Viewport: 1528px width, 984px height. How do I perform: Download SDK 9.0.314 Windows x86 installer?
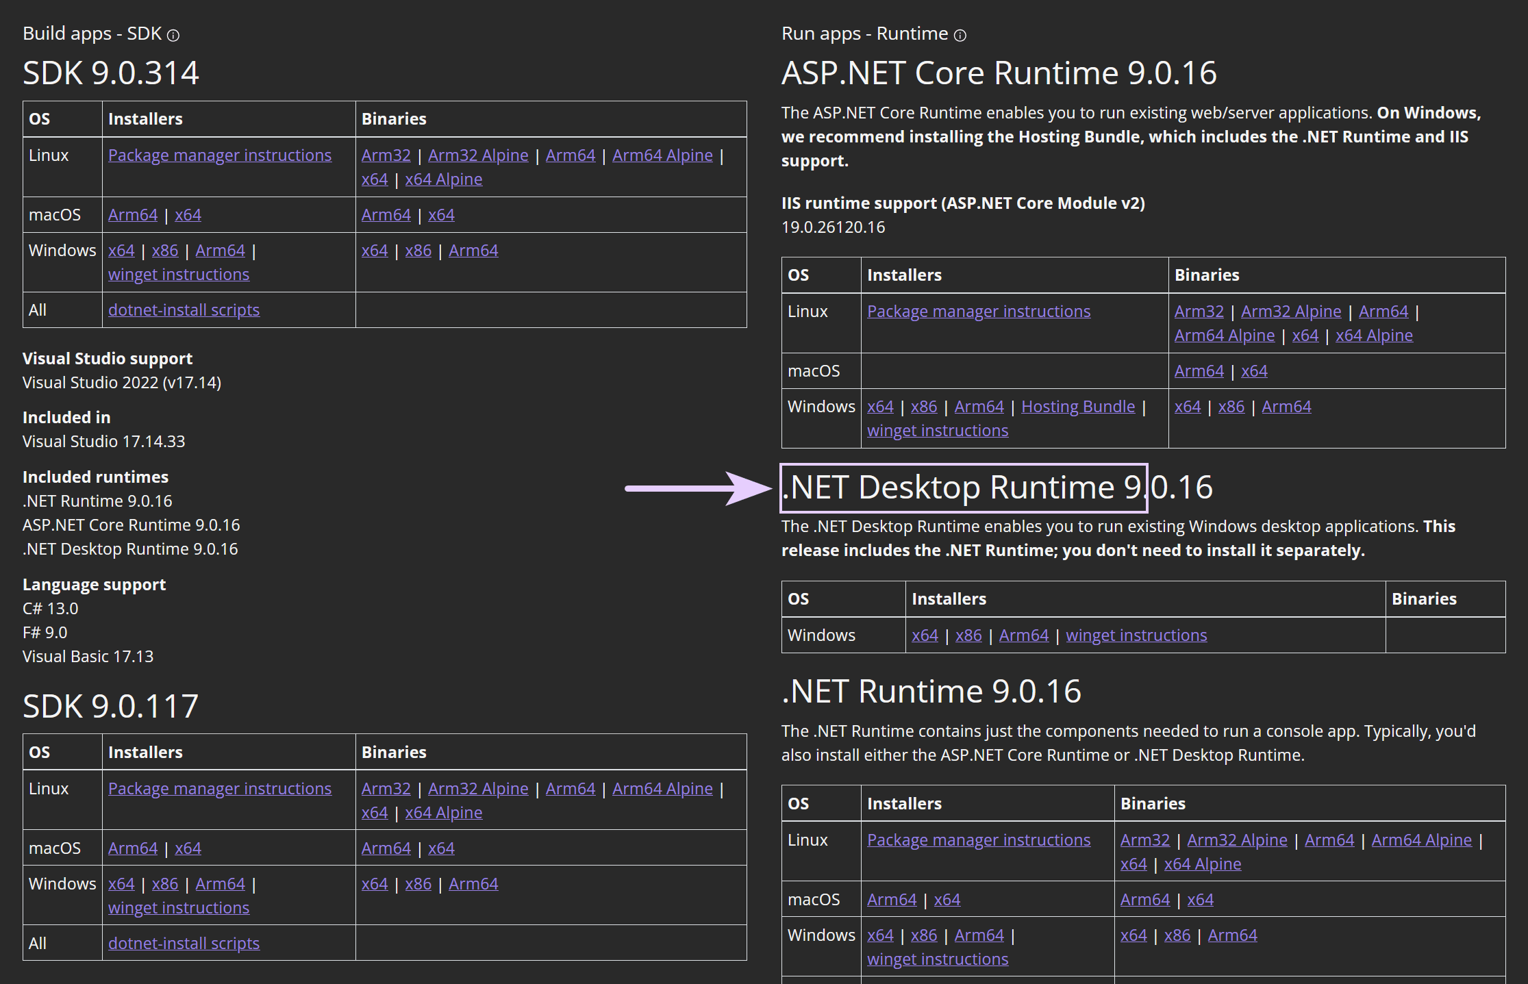165,251
